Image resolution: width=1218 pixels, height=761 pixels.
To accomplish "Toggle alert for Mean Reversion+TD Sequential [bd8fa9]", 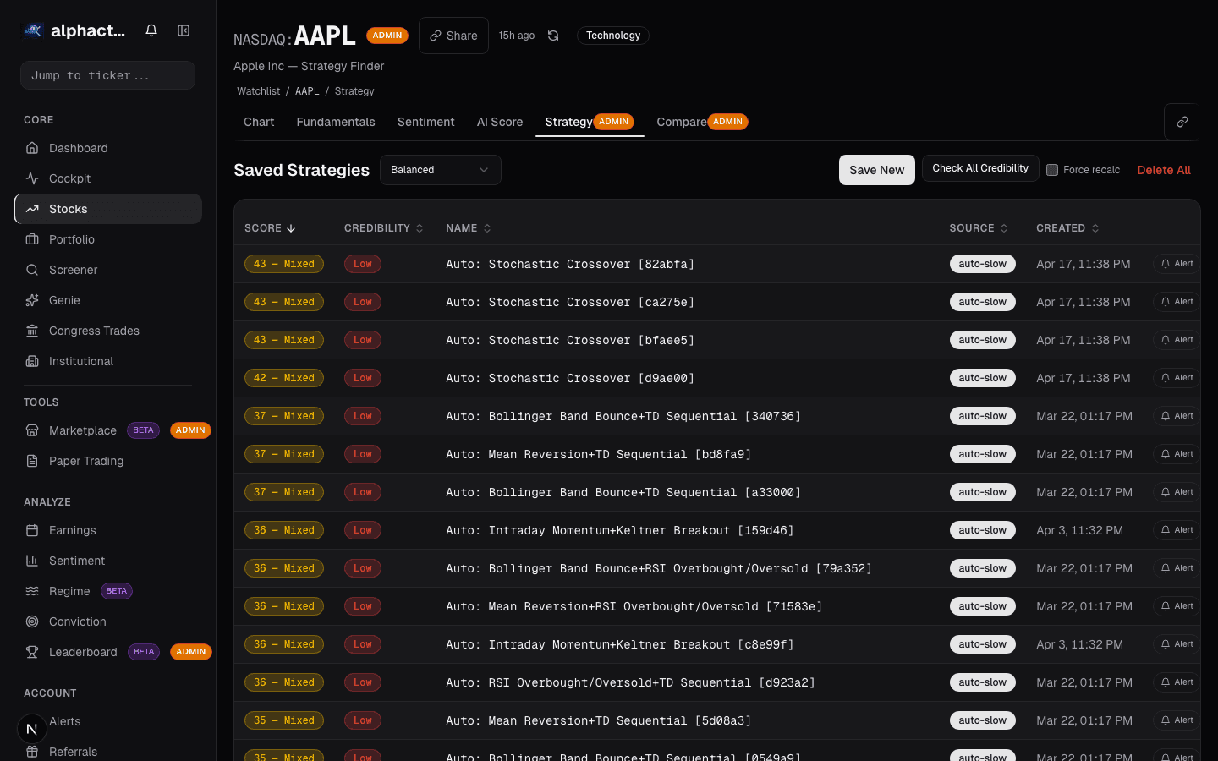I will (x=1176, y=454).
